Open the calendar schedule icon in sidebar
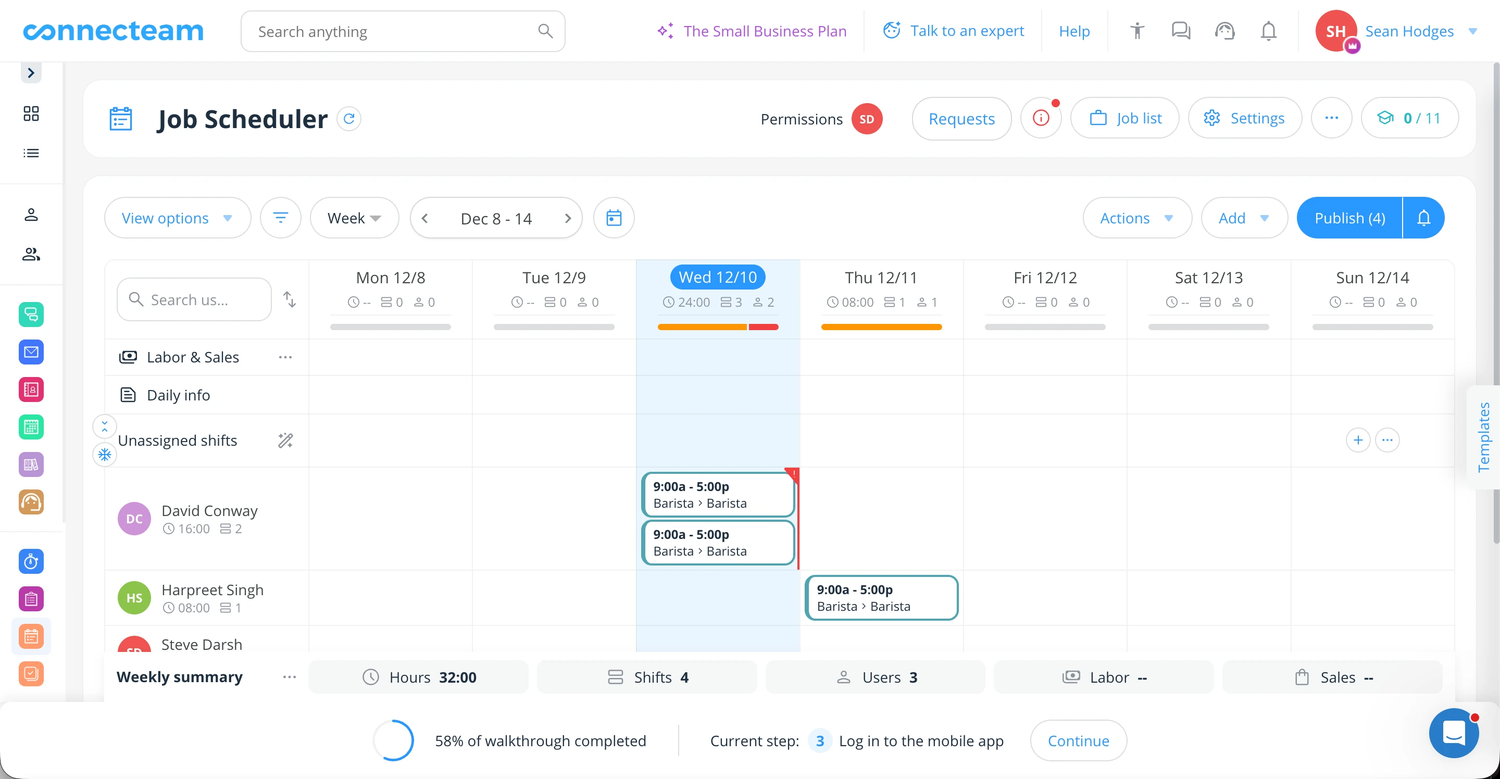Viewport: 1500px width, 779px height. [31, 427]
